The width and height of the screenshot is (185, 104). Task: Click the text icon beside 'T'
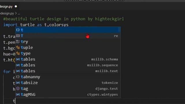point(18,36)
